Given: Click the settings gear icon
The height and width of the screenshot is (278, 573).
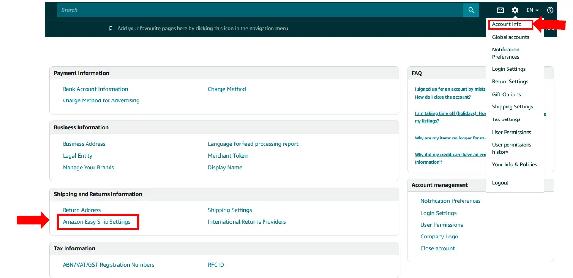Looking at the screenshot, I should (x=515, y=10).
